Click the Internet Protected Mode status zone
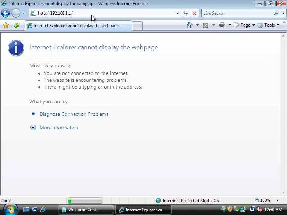This screenshot has width=287, height=215. [x=187, y=201]
